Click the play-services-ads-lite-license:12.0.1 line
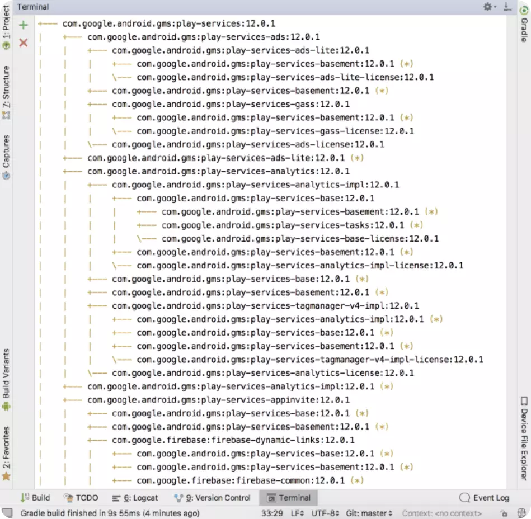Viewport: 531px width, 519px height. (x=285, y=78)
